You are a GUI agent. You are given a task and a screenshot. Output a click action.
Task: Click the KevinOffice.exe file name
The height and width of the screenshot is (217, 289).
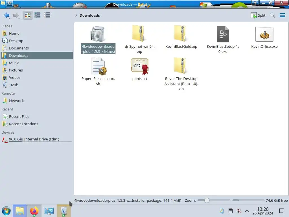click(264, 47)
